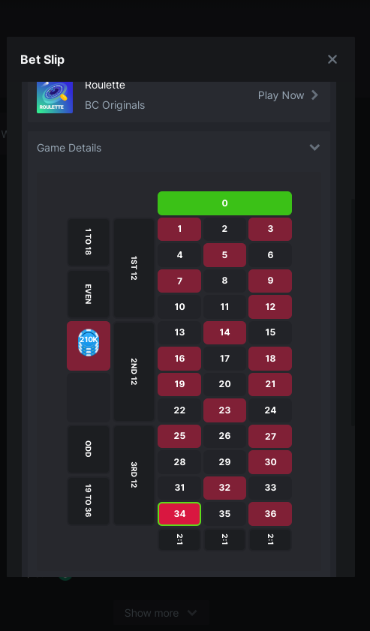Screen dimensions: 370x631
Task: Select the 19 TO 36 bet
Action: pyautogui.click(x=88, y=500)
